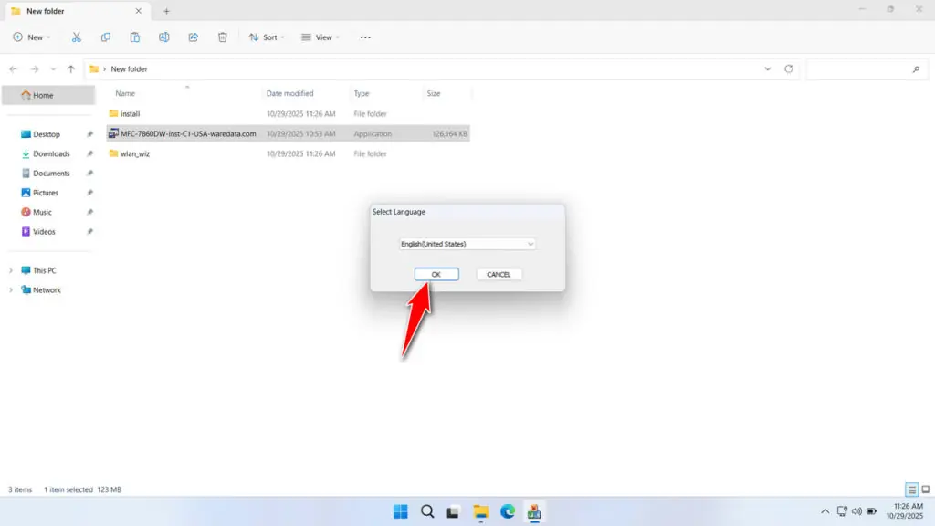Open the New menu
The width and height of the screenshot is (935, 526).
[x=32, y=37]
